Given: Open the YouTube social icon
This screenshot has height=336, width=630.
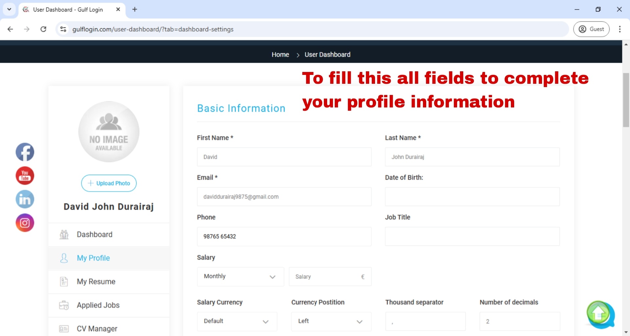Looking at the screenshot, I should coord(25,176).
